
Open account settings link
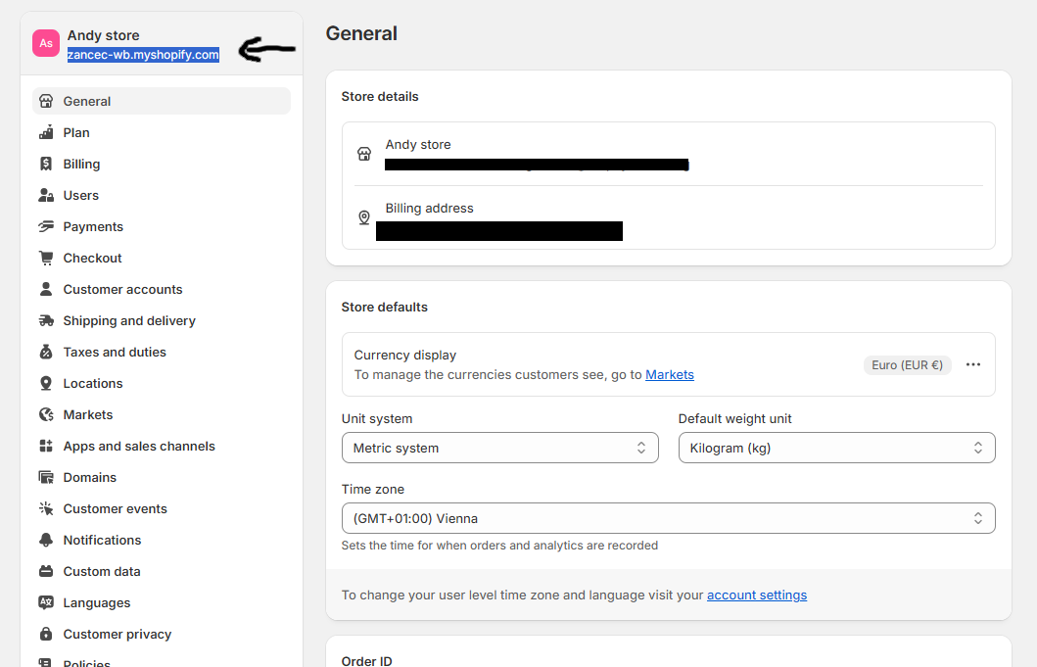(x=756, y=595)
